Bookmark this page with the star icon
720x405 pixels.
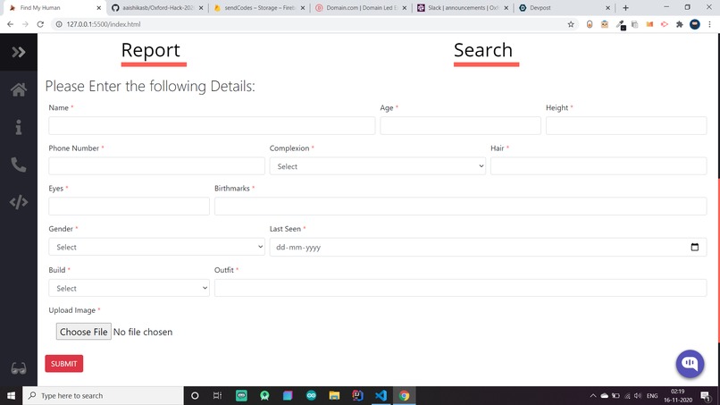click(571, 24)
